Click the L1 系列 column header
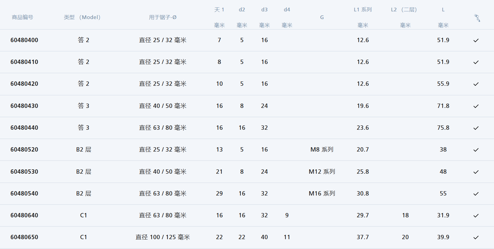 click(362, 10)
